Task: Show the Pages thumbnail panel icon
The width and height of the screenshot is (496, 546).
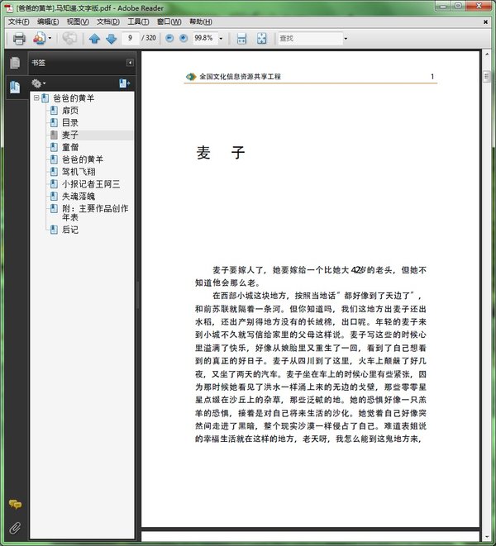Action: [x=15, y=63]
